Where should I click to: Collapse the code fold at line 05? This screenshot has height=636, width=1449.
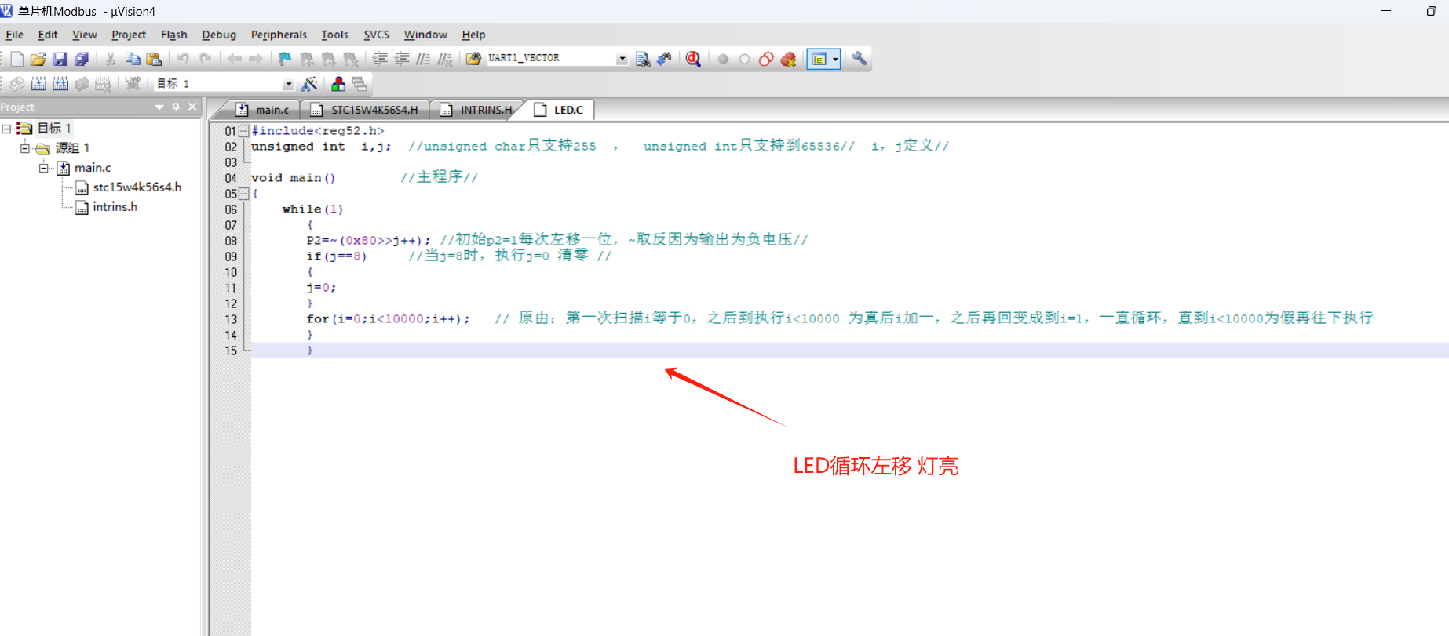(243, 193)
